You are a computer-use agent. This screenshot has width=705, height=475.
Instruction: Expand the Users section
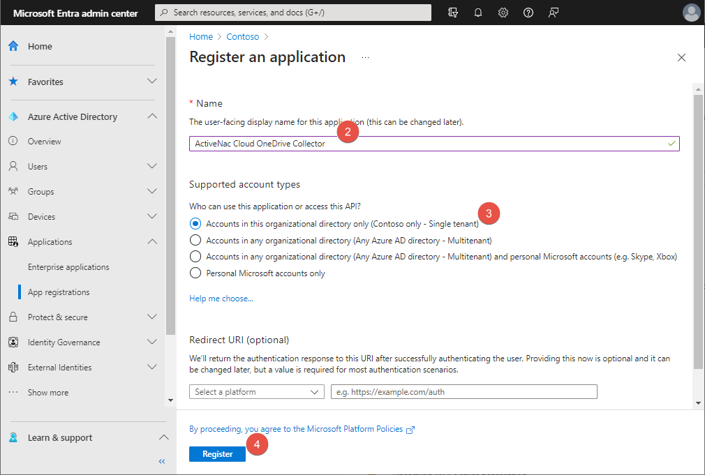click(x=151, y=166)
